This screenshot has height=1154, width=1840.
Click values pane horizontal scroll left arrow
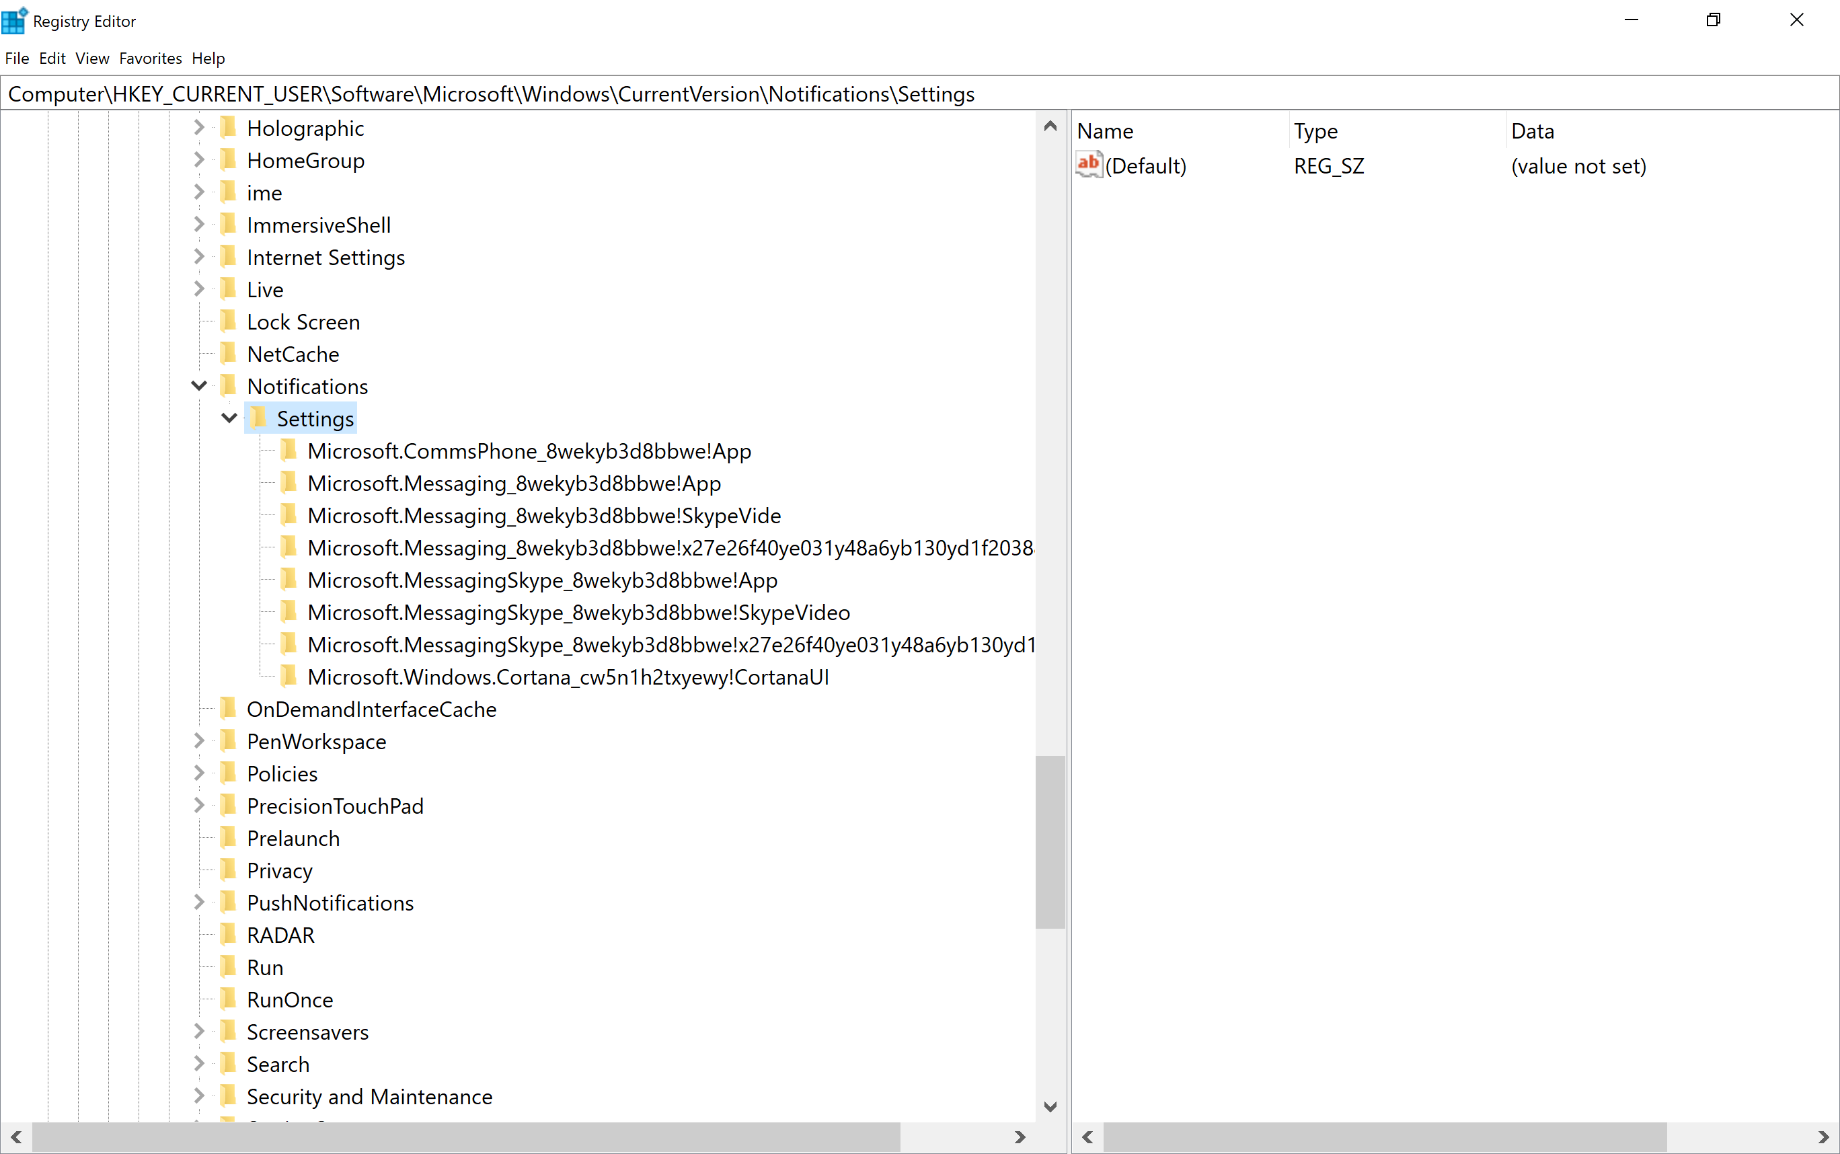1087,1137
